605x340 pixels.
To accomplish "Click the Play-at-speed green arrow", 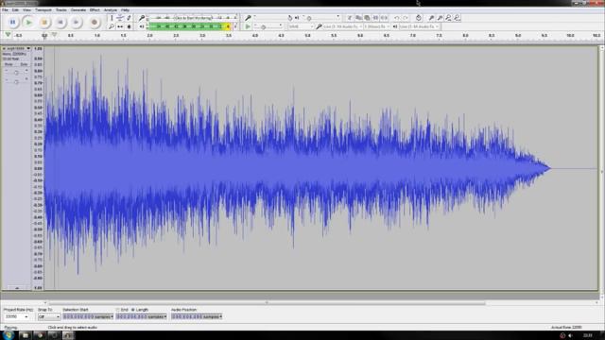I will 248,26.
